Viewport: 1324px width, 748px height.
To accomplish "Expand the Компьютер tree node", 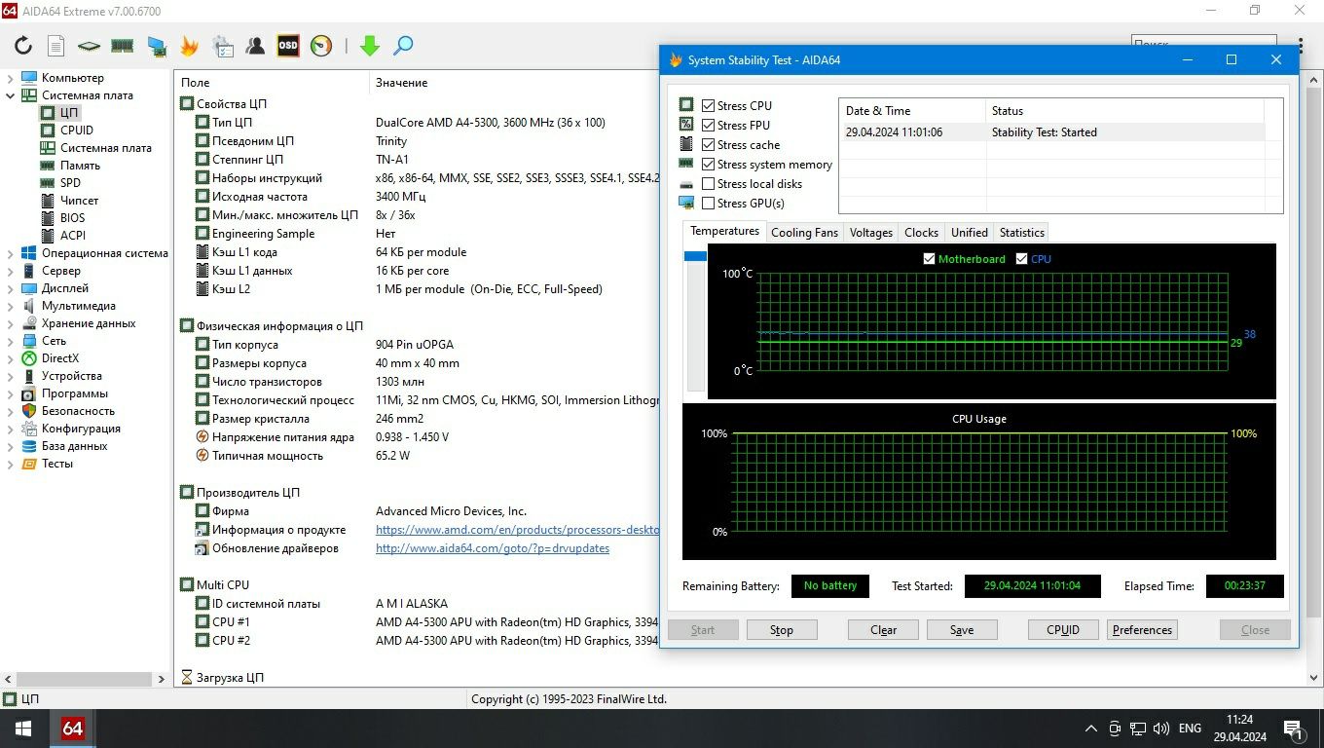I will pyautogui.click(x=11, y=78).
